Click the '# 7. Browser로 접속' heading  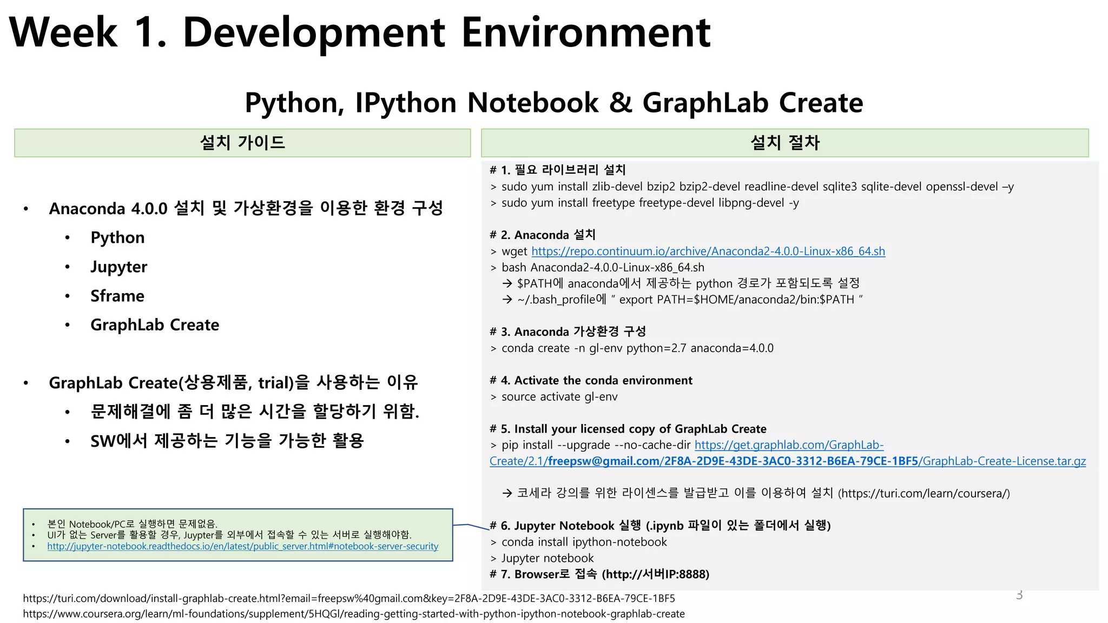pyautogui.click(x=599, y=574)
